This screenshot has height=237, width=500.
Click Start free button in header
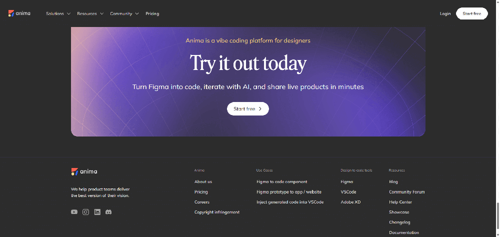472,13
